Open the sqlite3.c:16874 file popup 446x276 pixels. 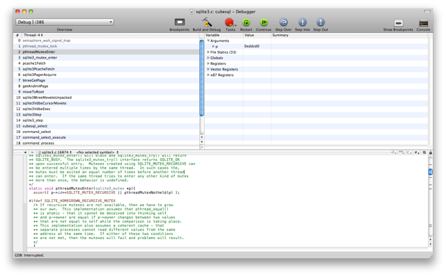[55, 152]
